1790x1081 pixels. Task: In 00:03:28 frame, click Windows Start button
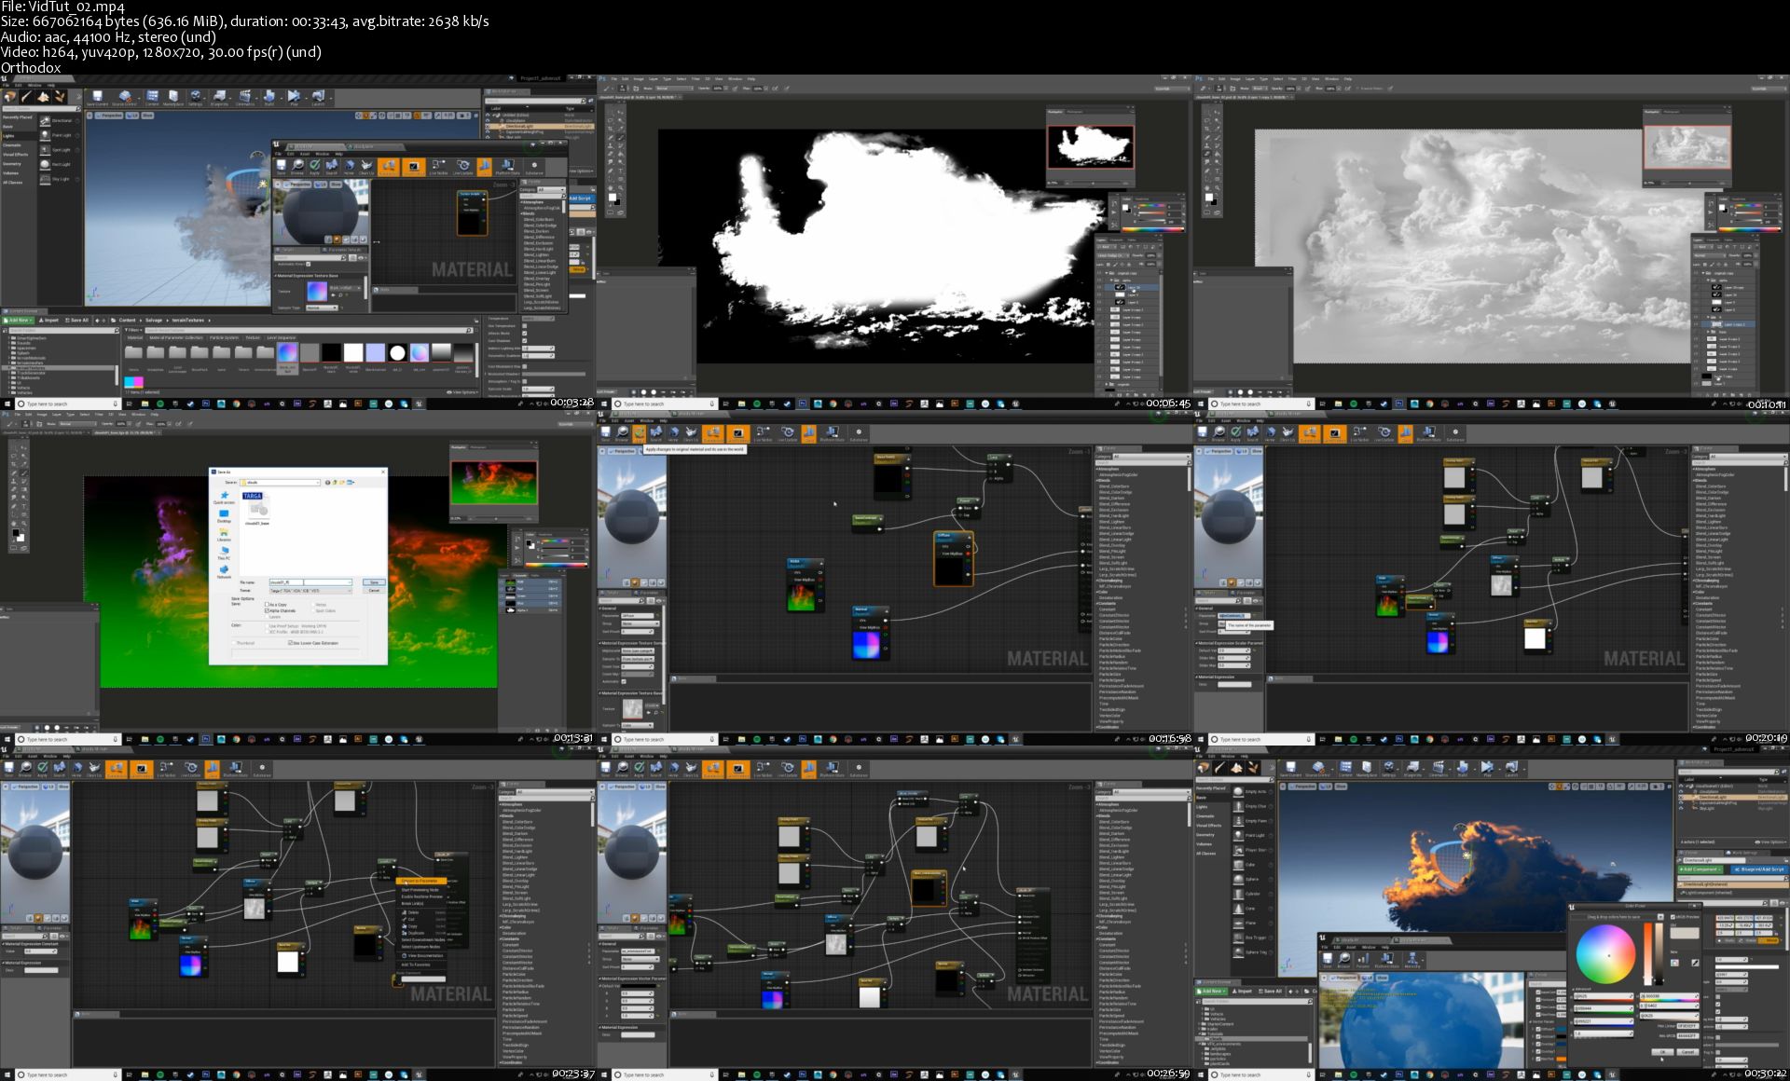pos(7,404)
